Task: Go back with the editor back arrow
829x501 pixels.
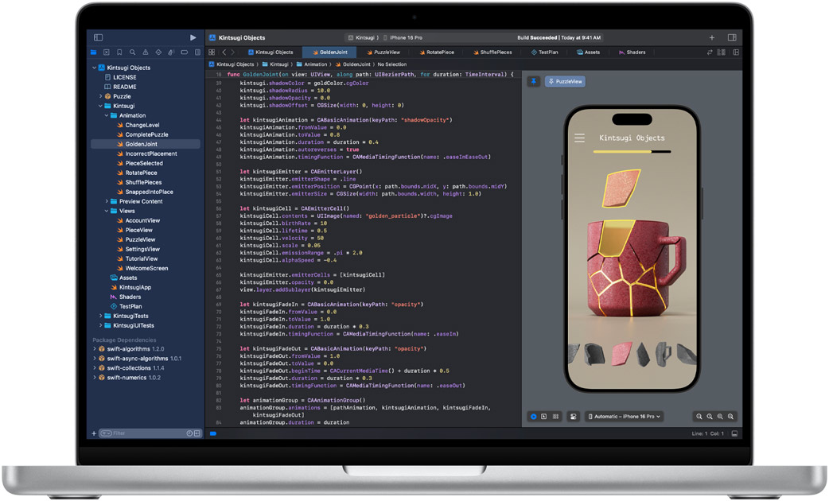Action: (224, 52)
